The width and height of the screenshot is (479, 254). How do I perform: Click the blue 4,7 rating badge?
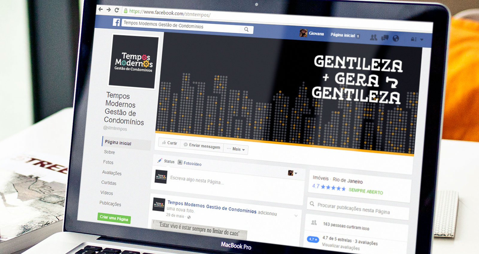[313, 239]
